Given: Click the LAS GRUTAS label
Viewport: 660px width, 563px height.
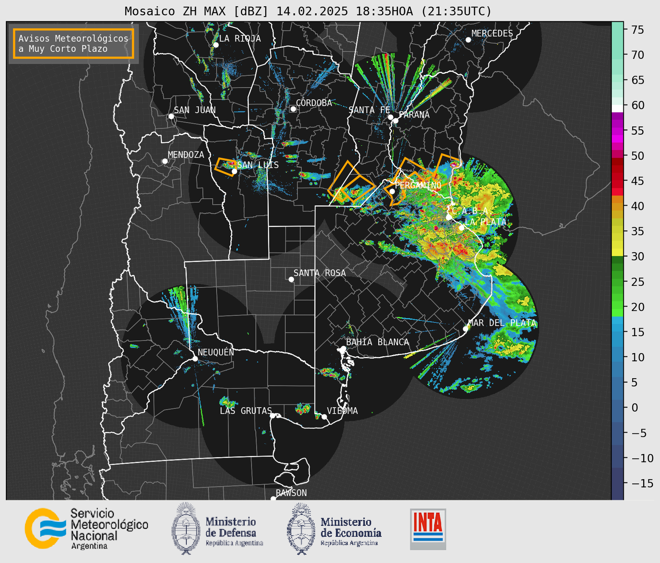Looking at the screenshot, I should 246,411.
